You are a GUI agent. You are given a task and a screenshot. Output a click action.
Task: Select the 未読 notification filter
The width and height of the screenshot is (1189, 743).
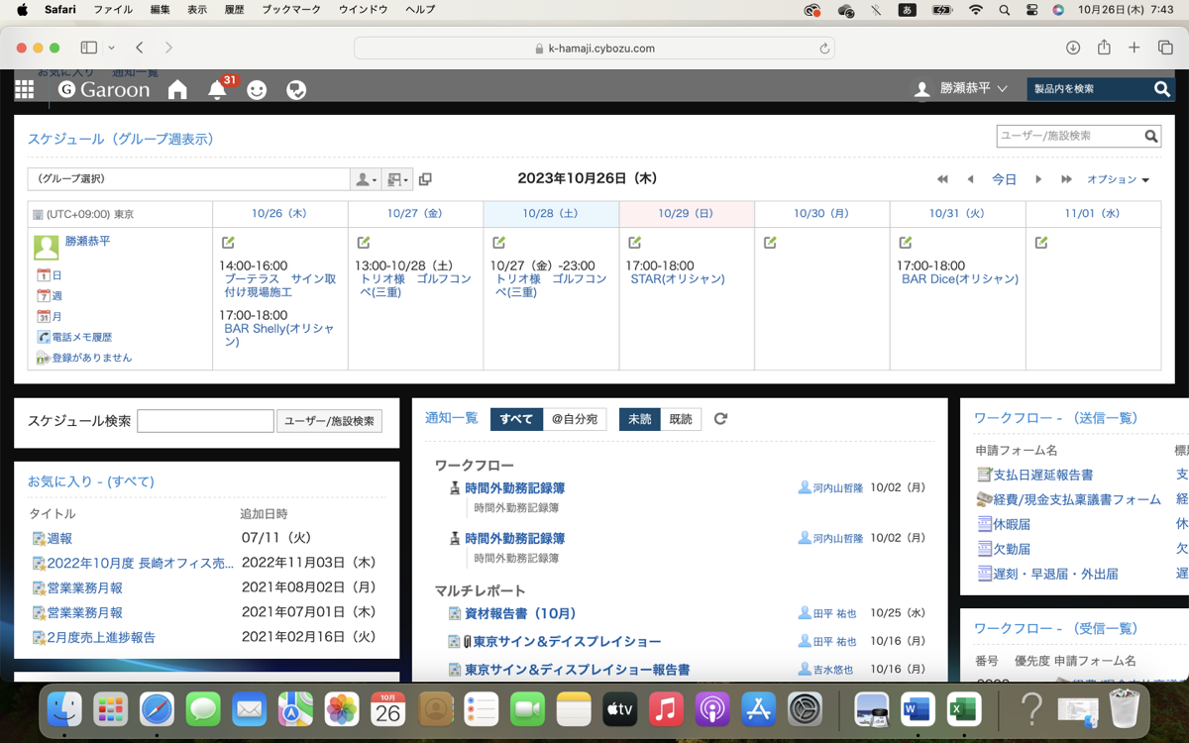tap(639, 419)
